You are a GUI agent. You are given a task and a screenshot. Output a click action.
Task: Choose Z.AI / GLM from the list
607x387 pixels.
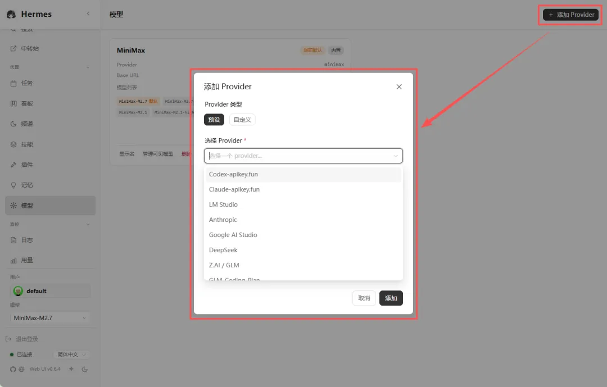(x=303, y=265)
